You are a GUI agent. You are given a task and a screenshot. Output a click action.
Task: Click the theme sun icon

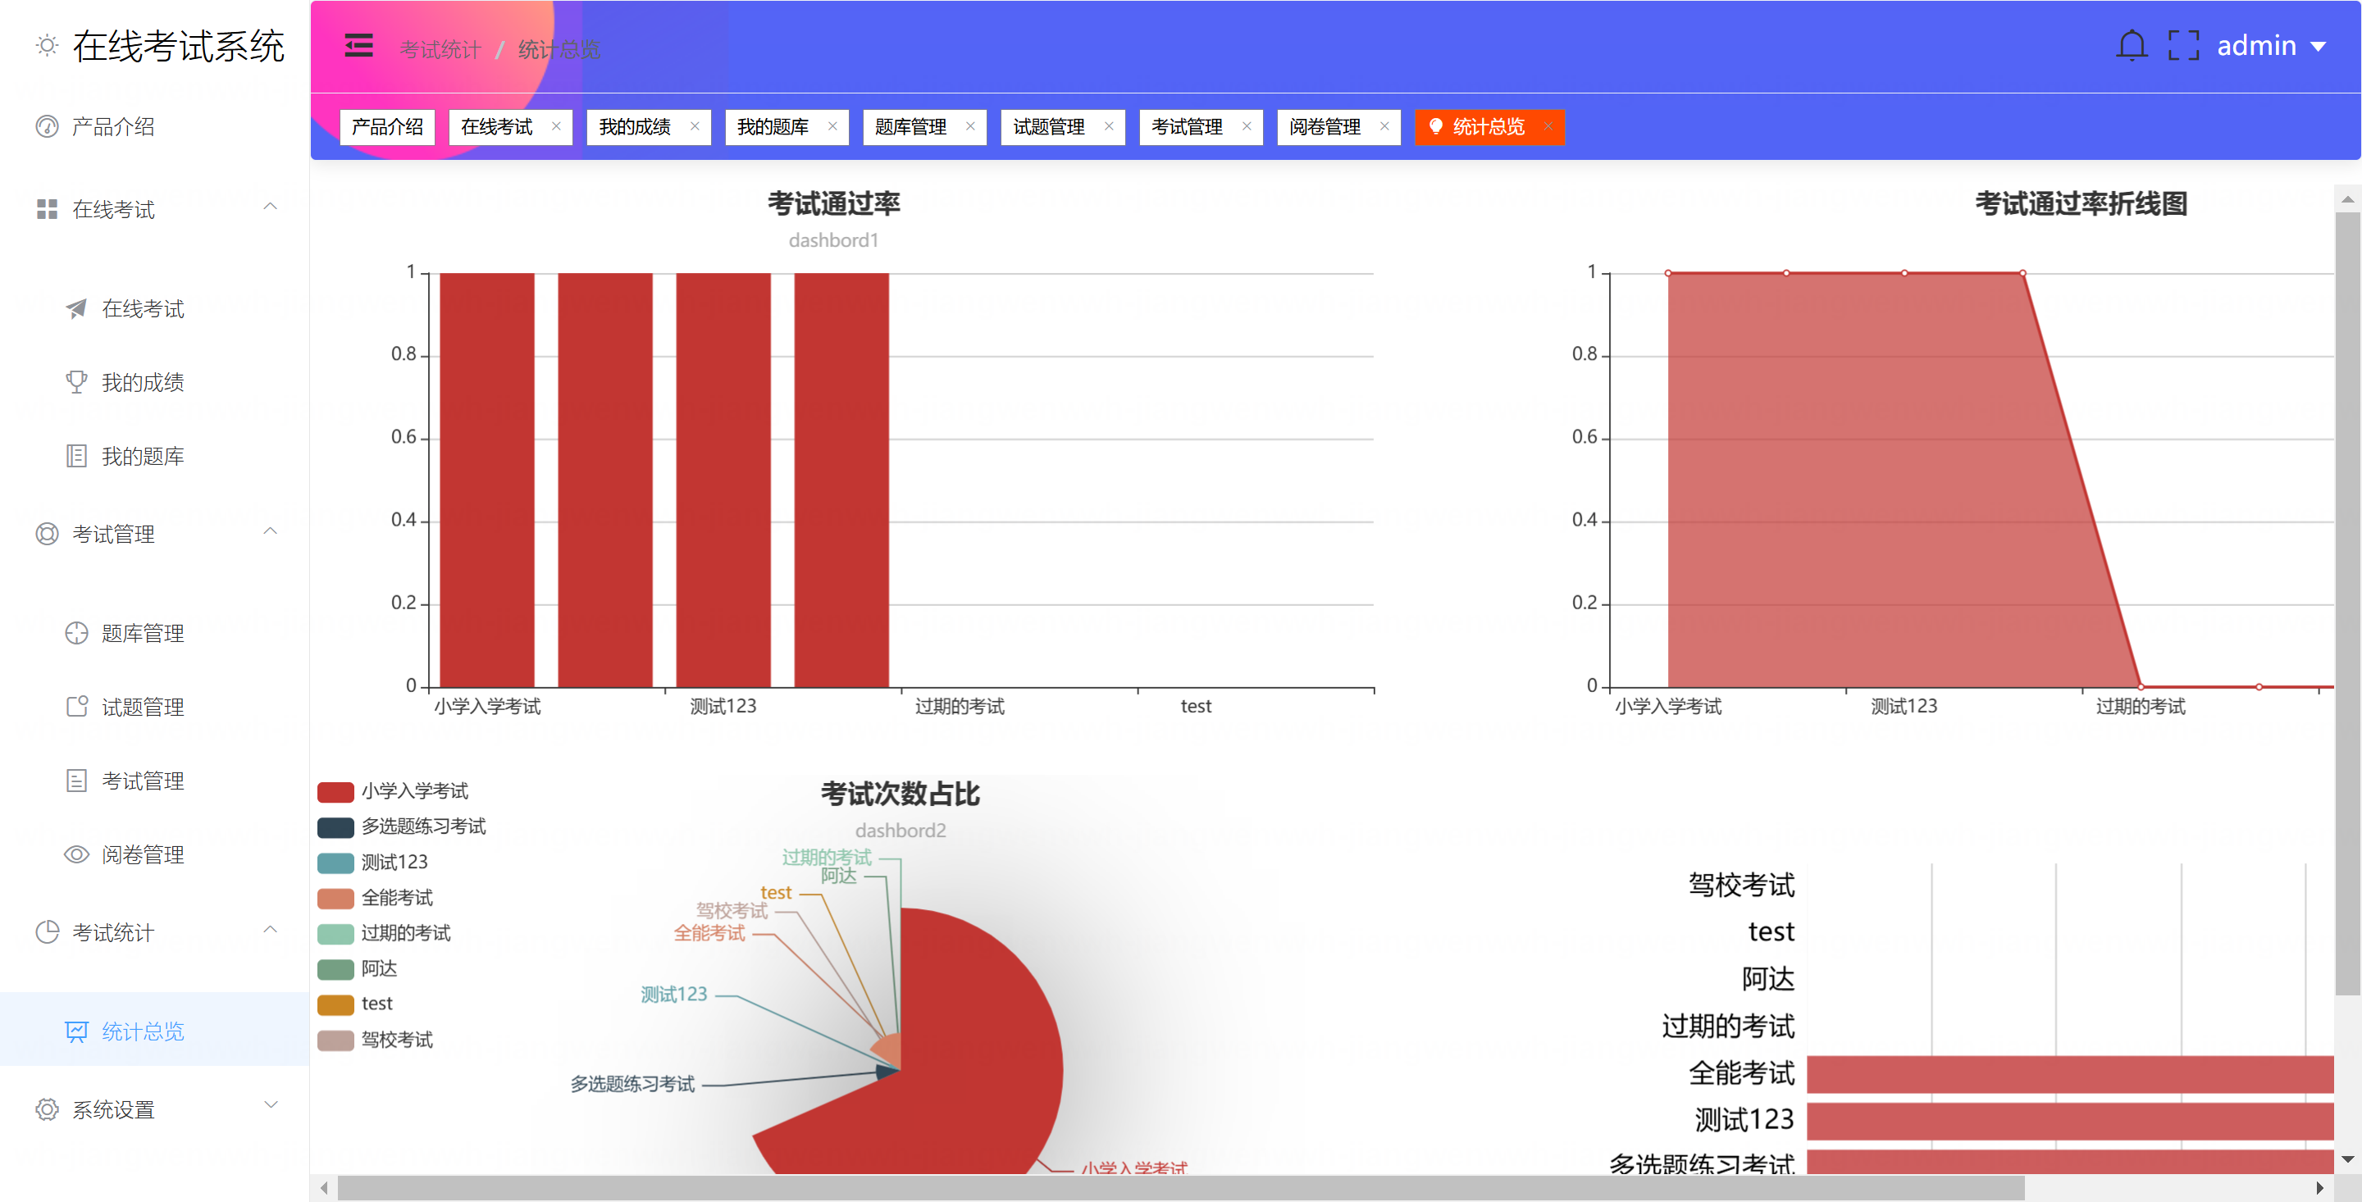pyautogui.click(x=47, y=45)
